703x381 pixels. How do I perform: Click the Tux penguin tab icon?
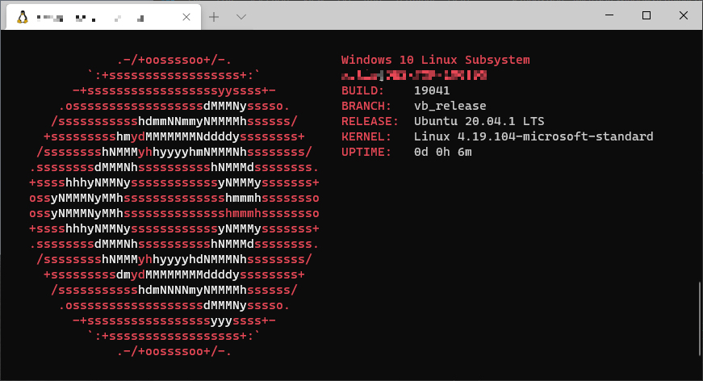click(x=23, y=18)
